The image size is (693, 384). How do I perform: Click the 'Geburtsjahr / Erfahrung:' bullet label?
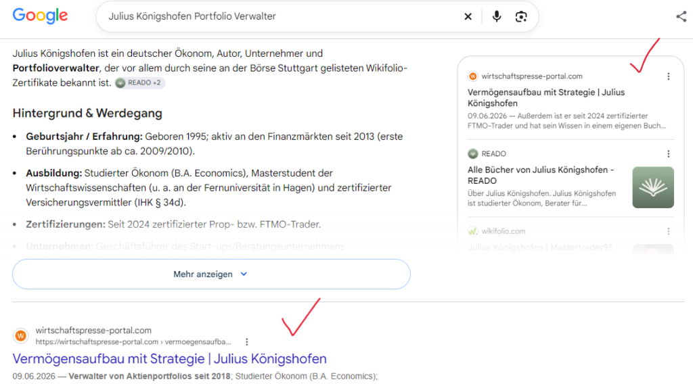click(84, 137)
